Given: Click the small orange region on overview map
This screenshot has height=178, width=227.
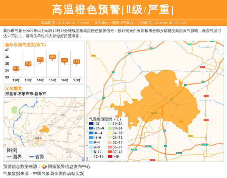Looking at the screenshot, I should click(44, 129).
